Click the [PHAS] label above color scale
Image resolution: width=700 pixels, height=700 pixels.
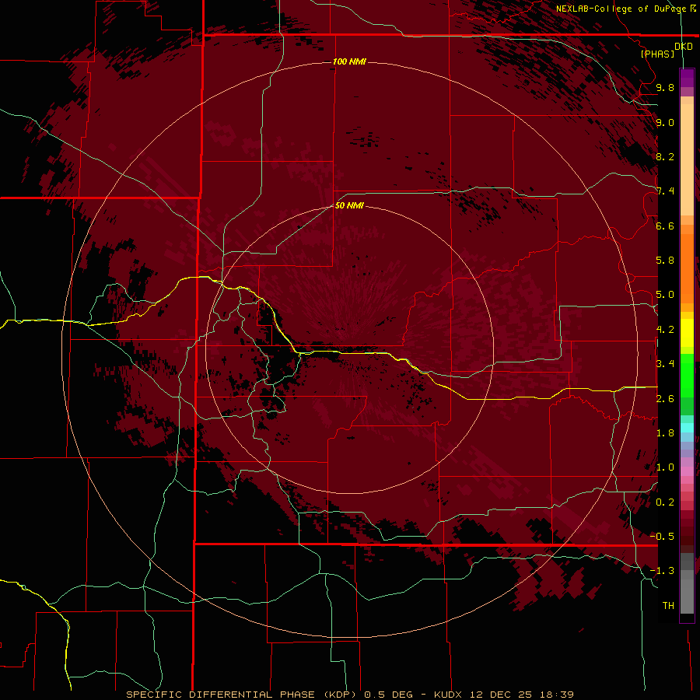[x=657, y=54]
